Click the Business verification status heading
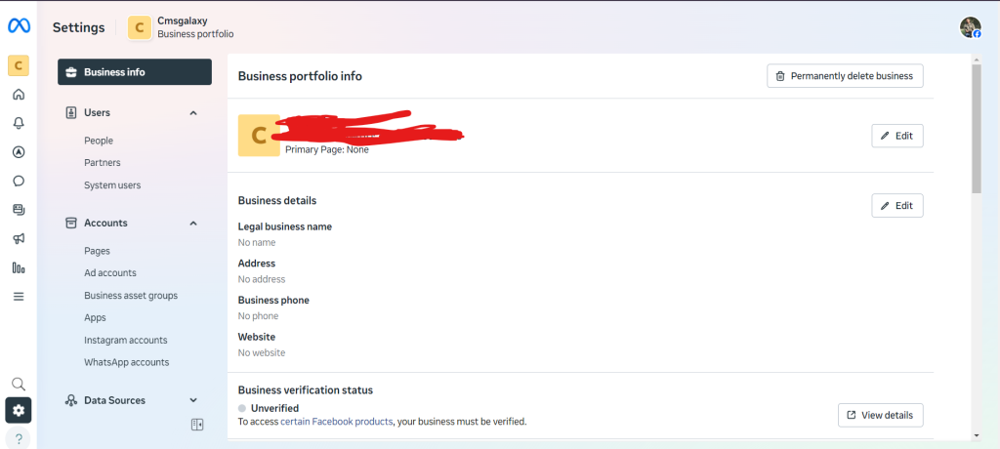This screenshot has height=449, width=1000. point(306,389)
